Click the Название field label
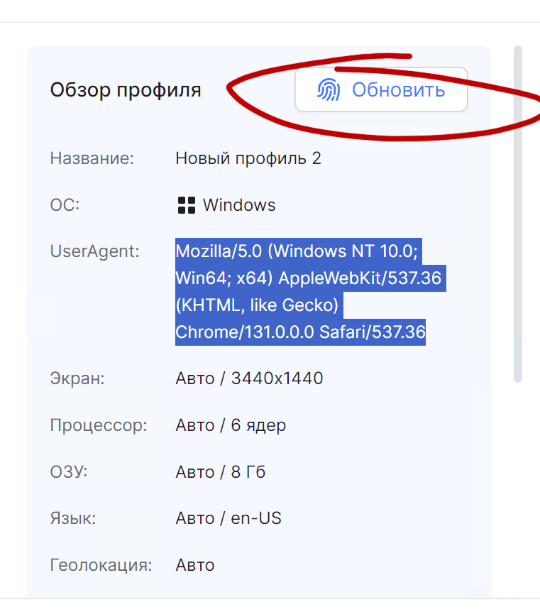This screenshot has height=612, width=540. pos(92,158)
